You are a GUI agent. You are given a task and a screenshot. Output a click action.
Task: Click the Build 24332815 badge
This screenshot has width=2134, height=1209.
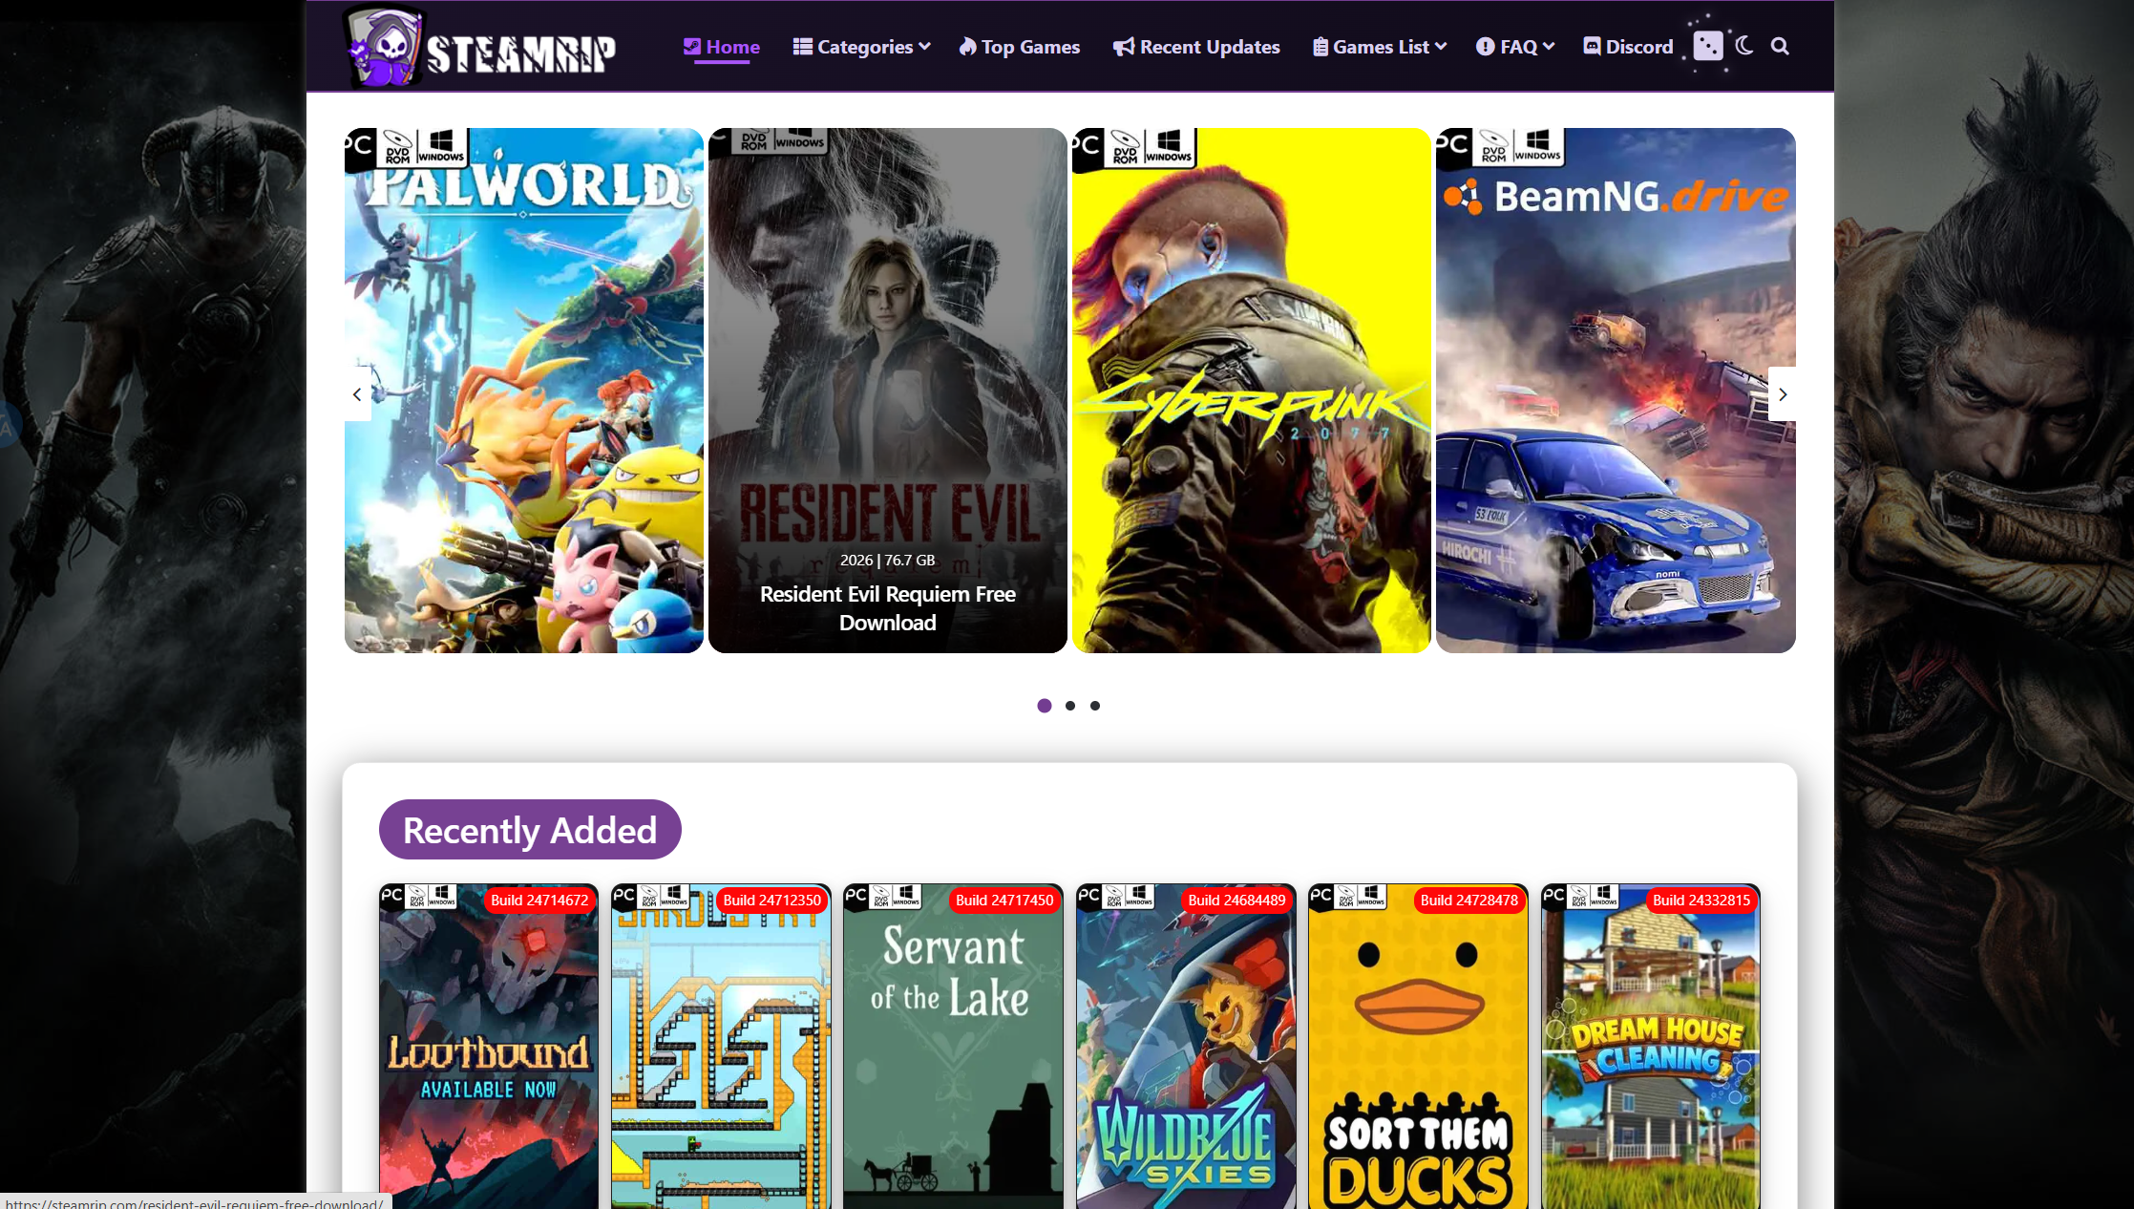(1701, 901)
